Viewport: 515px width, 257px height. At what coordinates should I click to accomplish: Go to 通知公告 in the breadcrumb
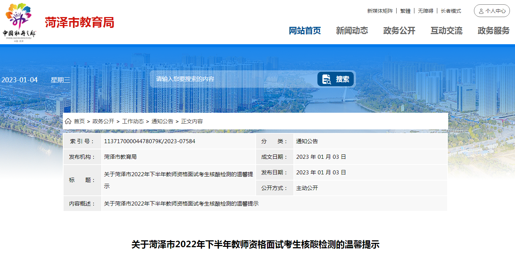tap(162, 121)
